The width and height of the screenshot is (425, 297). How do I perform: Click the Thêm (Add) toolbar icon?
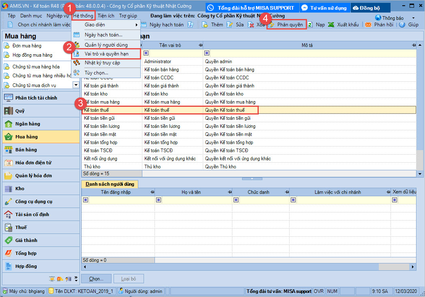[x=205, y=25]
